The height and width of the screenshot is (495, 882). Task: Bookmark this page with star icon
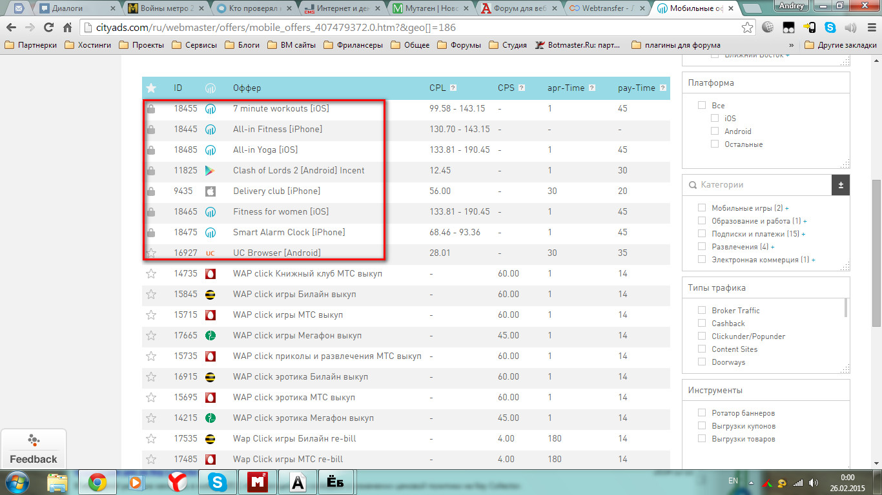pyautogui.click(x=747, y=28)
